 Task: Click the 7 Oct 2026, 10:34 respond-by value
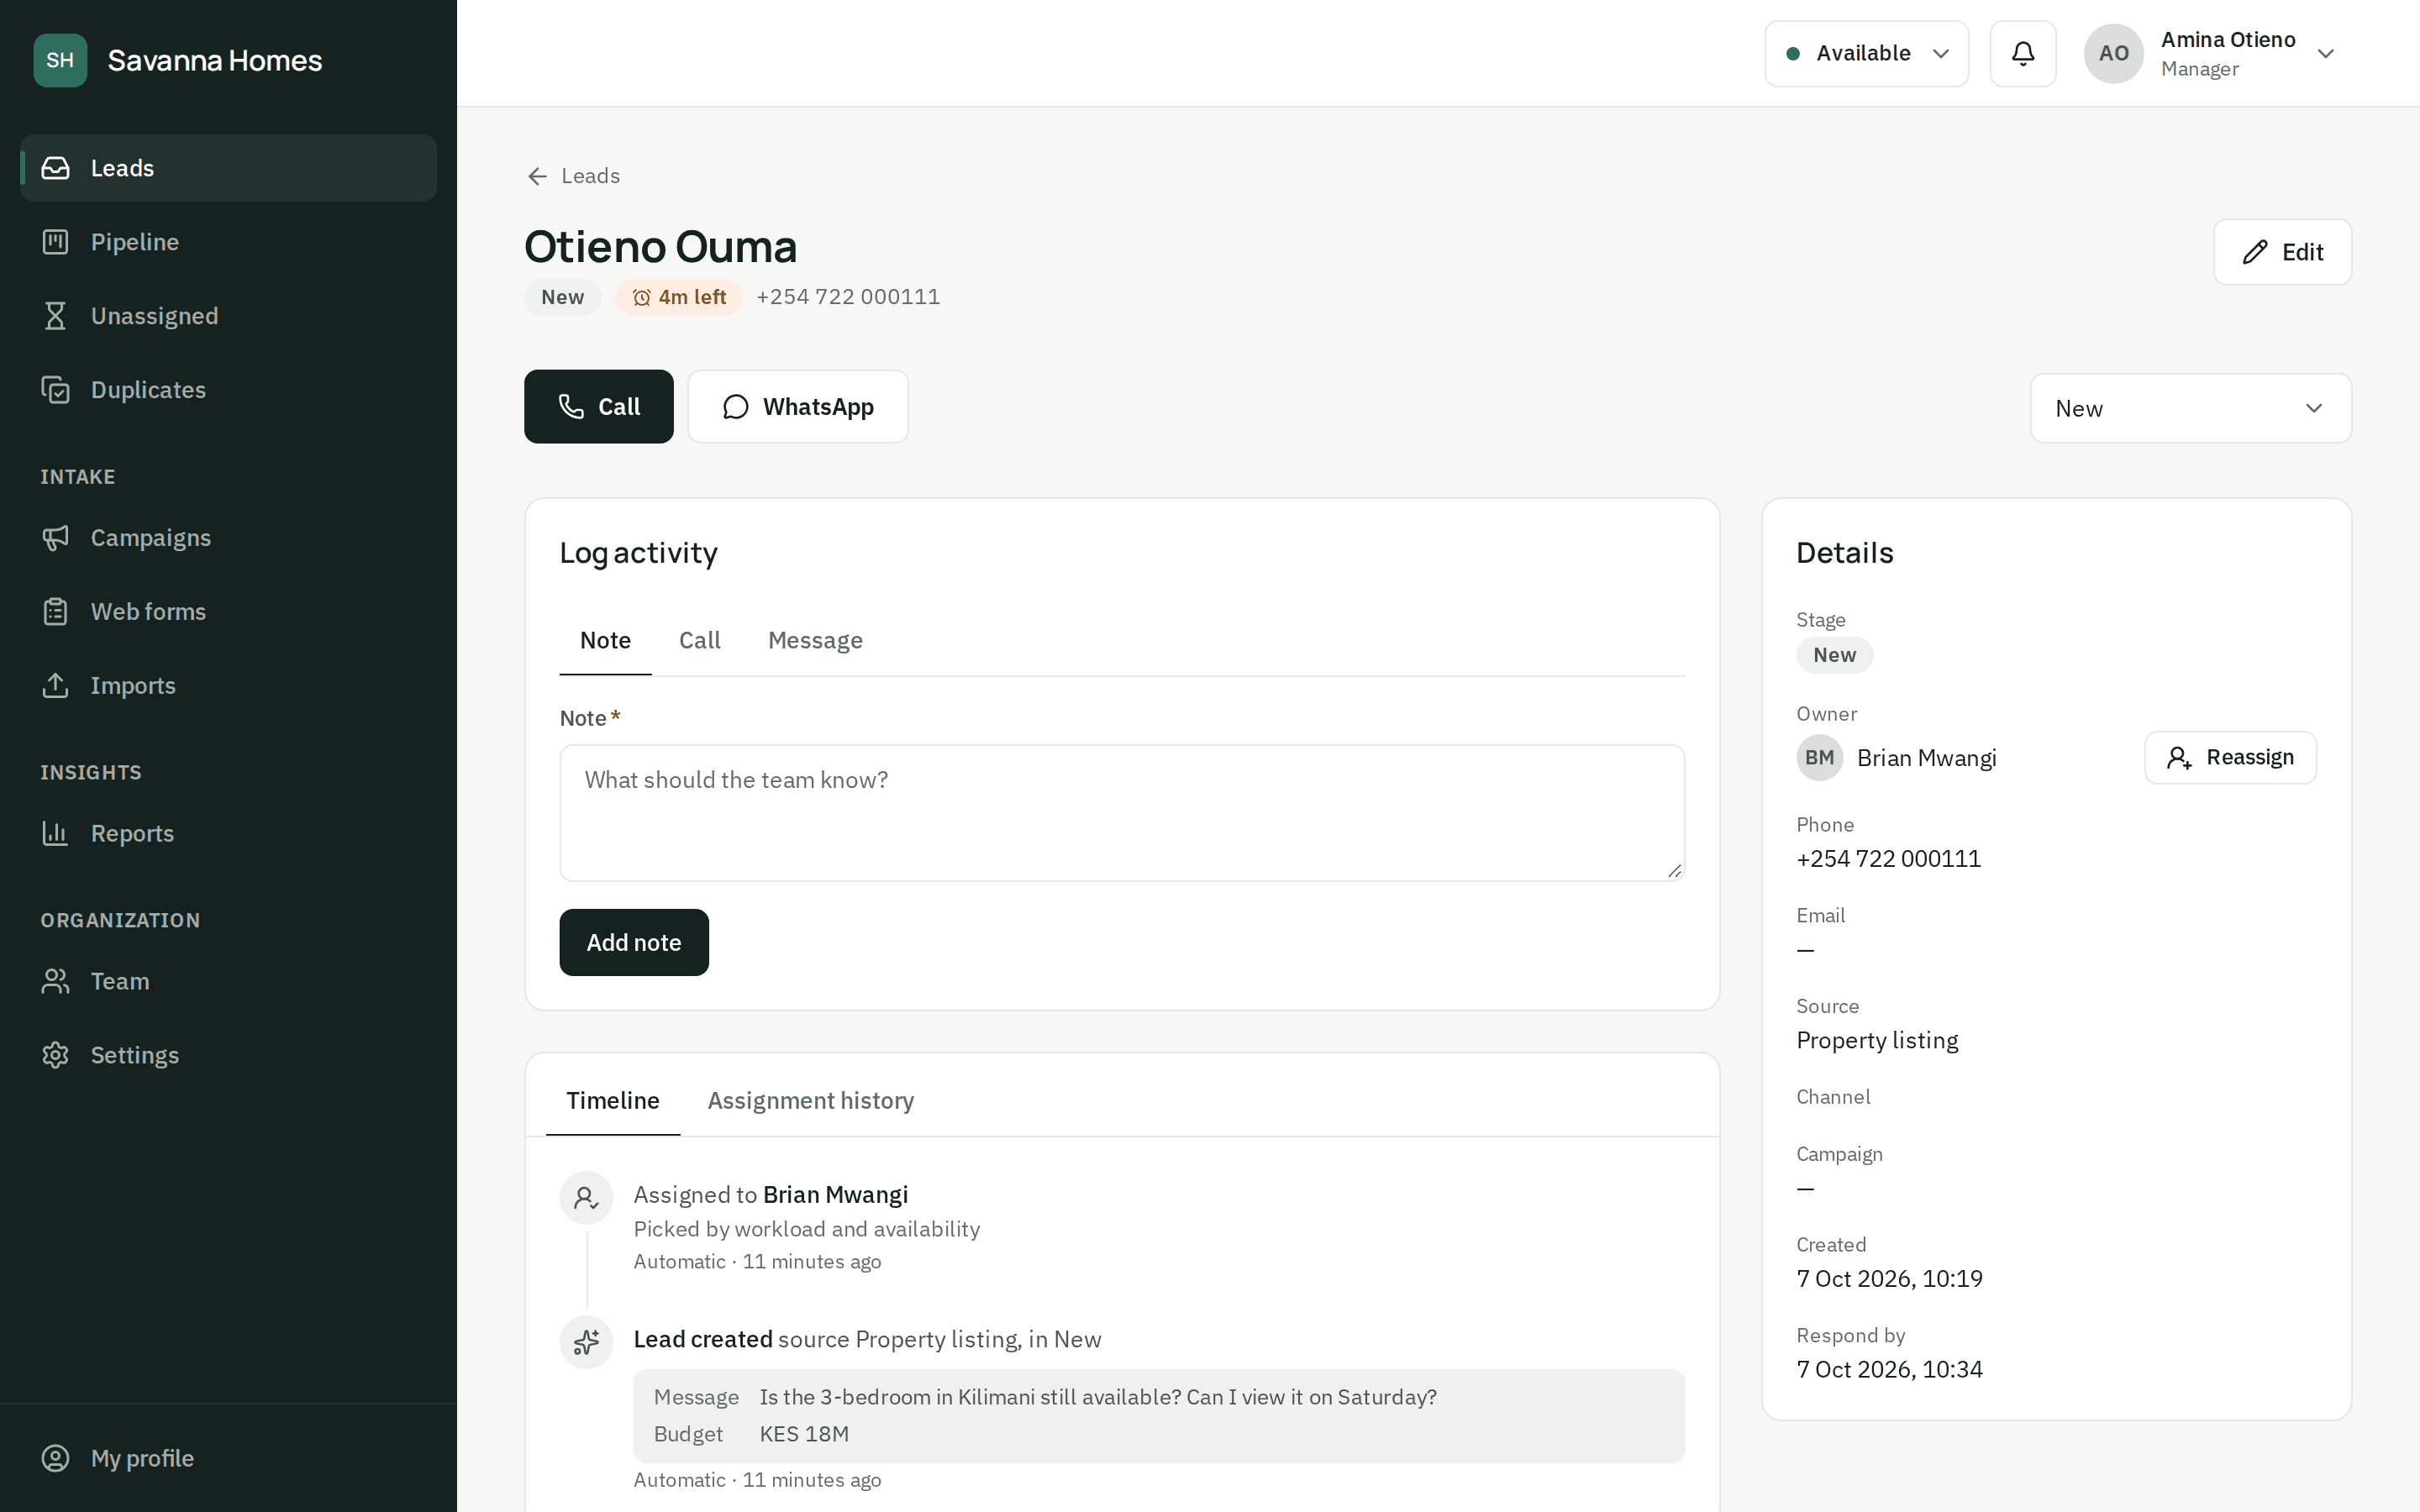coord(1889,1369)
